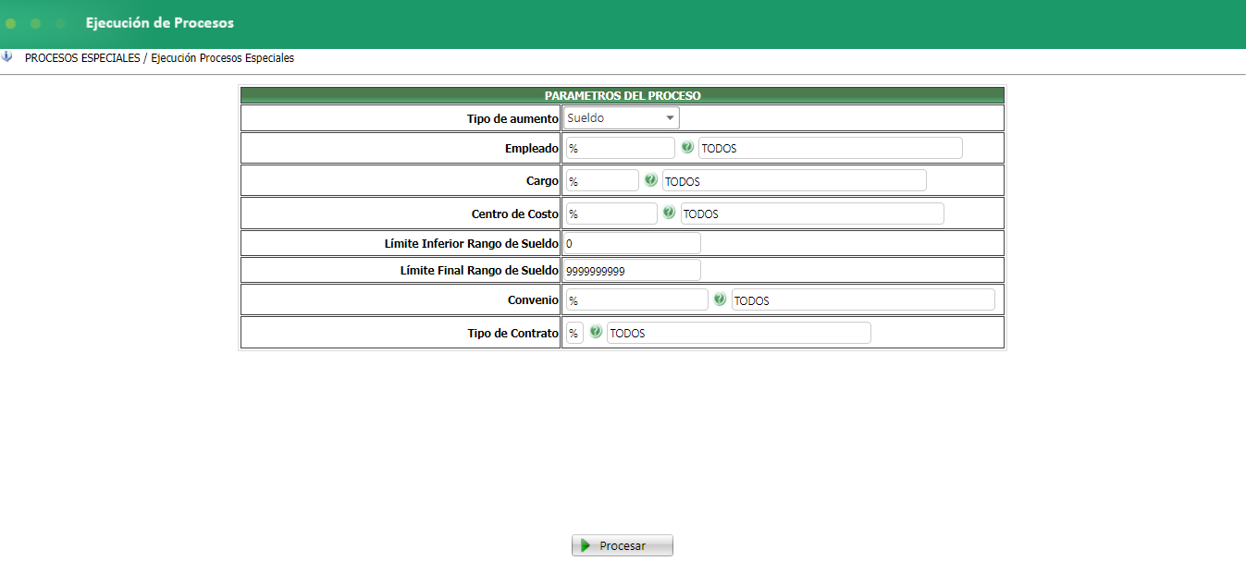Click the Tipo de Contrato label
This screenshot has width=1246, height=586.
coord(513,334)
